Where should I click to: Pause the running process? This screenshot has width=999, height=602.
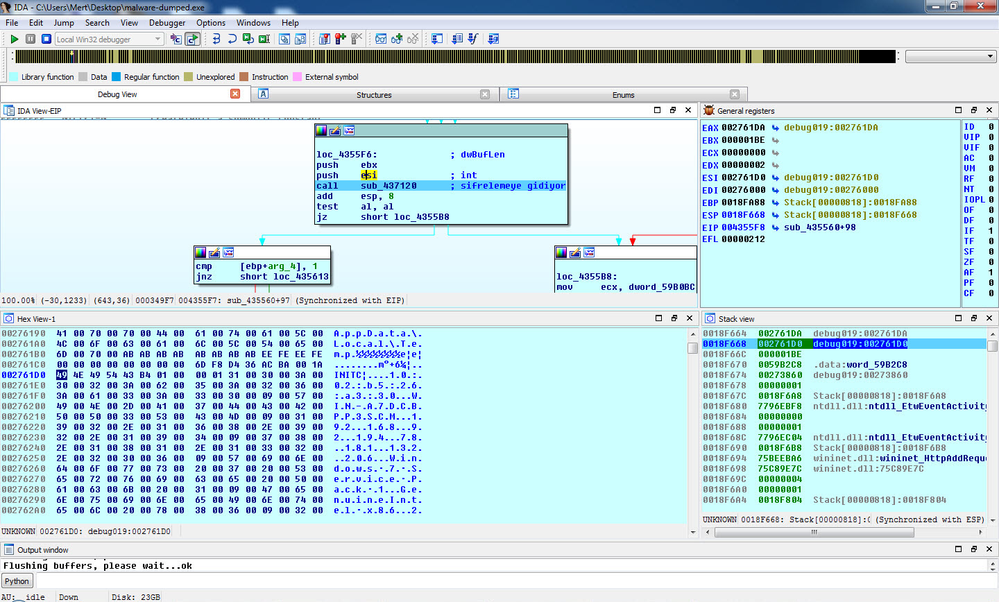click(31, 39)
